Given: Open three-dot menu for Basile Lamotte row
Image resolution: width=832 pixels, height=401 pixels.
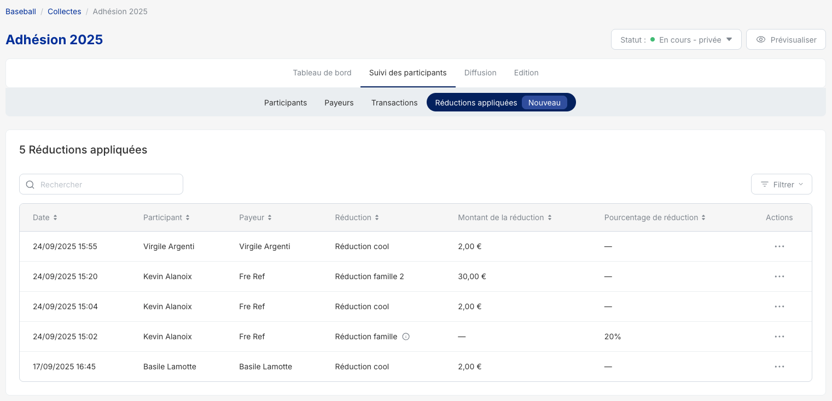Looking at the screenshot, I should [x=779, y=367].
